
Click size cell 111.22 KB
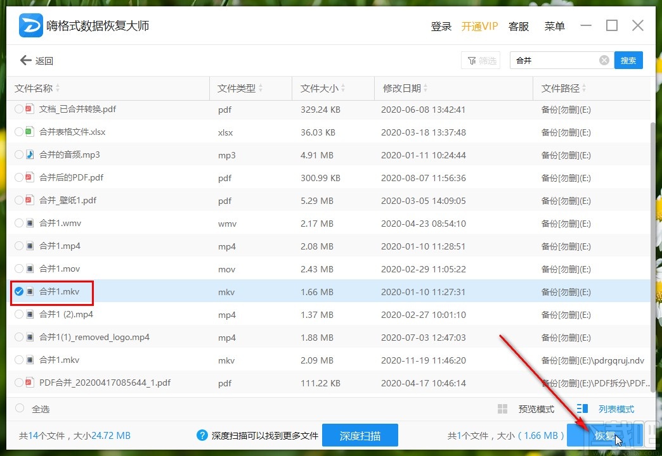click(320, 383)
